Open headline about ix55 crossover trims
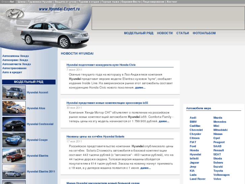Screen dimensions: 245x184 click(x=107, y=103)
